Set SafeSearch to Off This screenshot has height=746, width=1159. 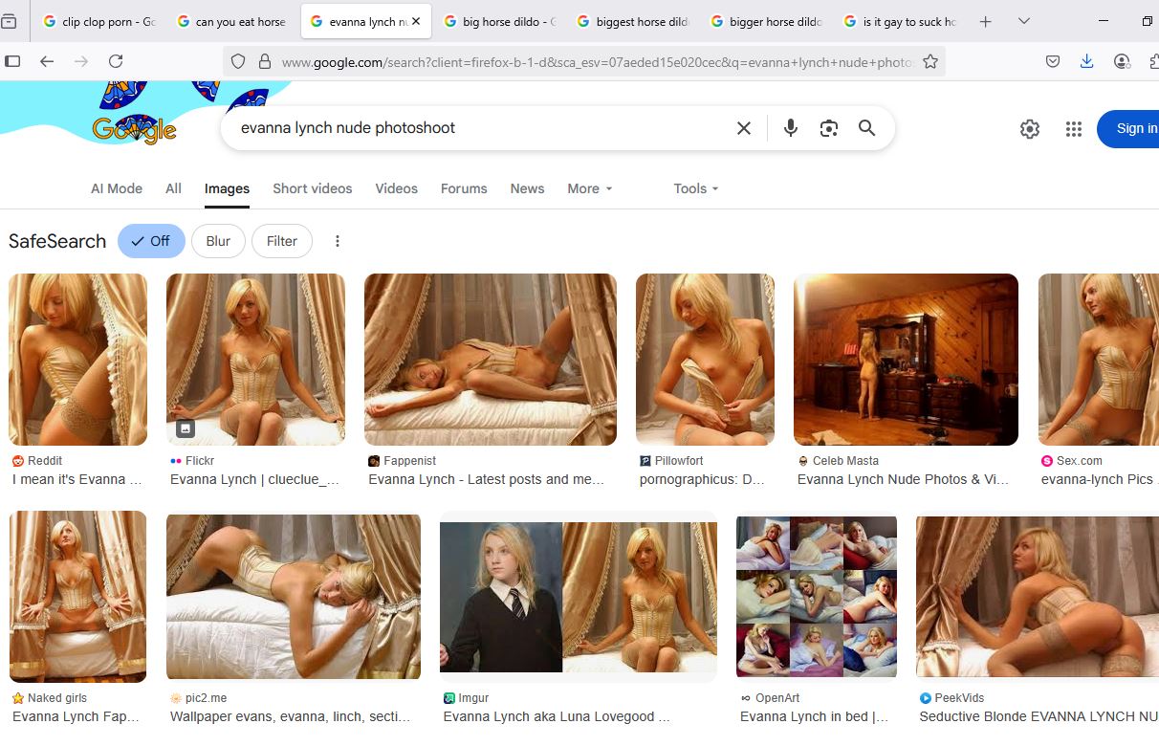pos(151,241)
